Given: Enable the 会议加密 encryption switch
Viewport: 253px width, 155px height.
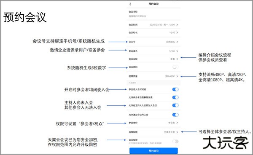Looking at the screenshot, I should pyautogui.click(x=175, y=142).
